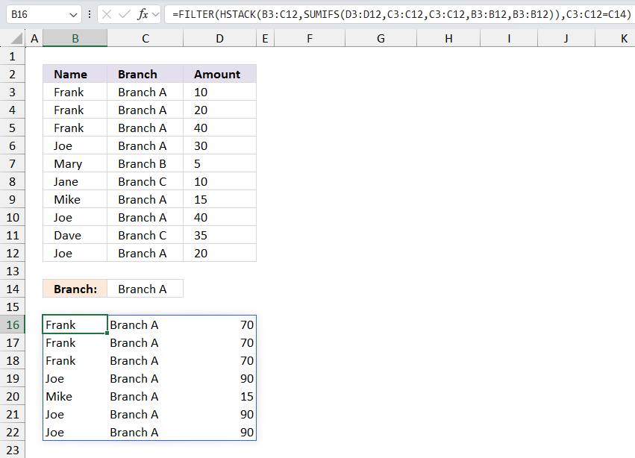Click the Branch: label in row 14
Image resolution: width=635 pixels, height=458 pixels.
75,289
